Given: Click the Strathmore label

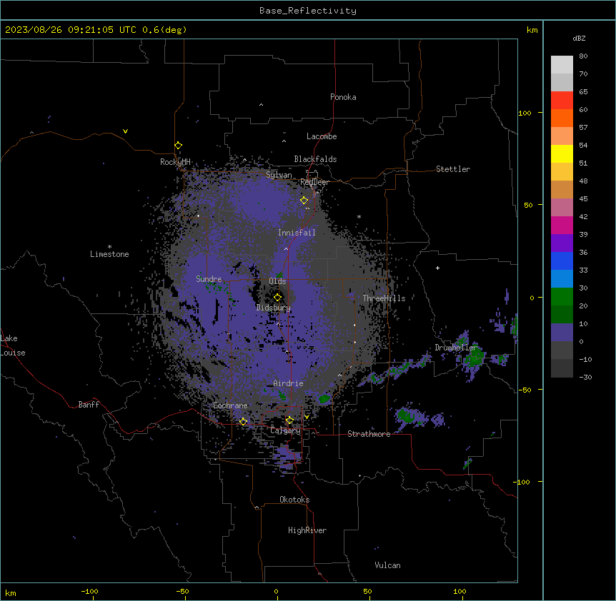Looking at the screenshot, I should 369,434.
